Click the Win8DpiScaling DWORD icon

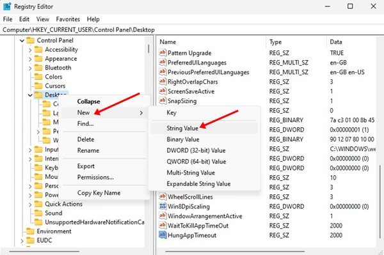[163, 206]
